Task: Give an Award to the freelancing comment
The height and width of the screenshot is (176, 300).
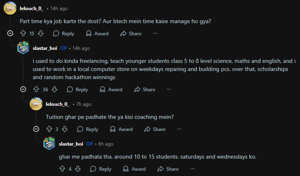Action: tap(111, 89)
